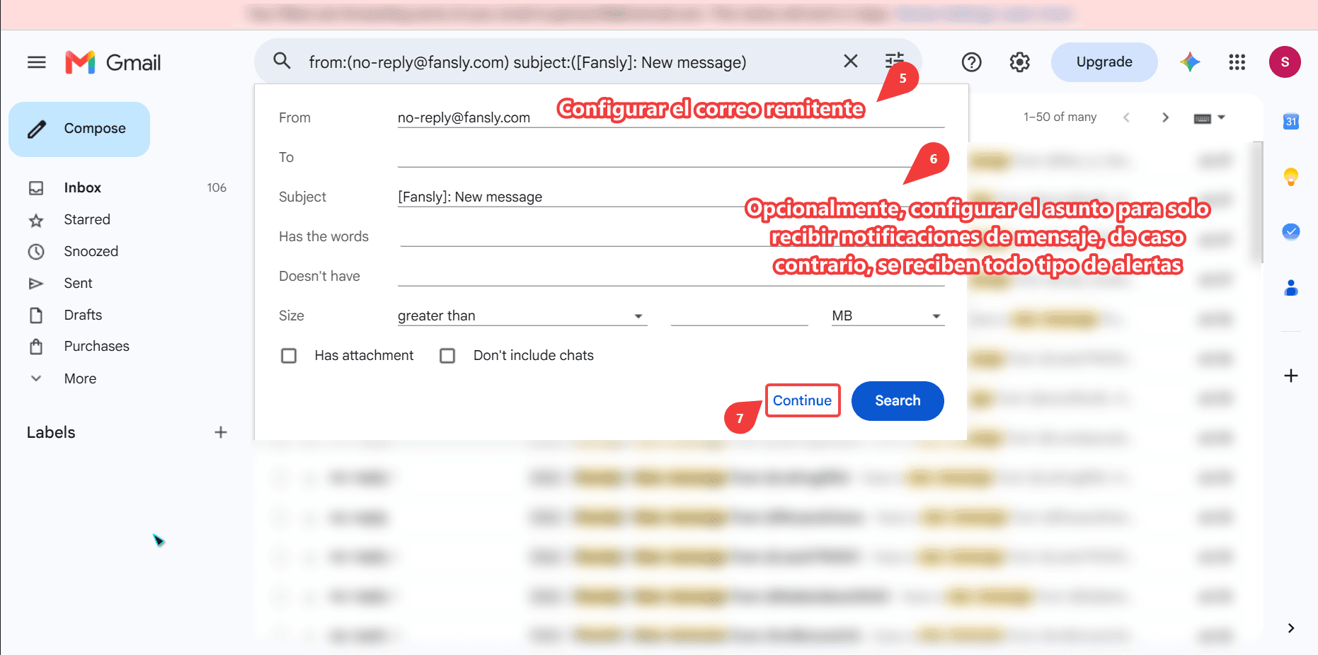Click the clock icon beside Snoozed
This screenshot has height=655, width=1318.
(x=36, y=252)
